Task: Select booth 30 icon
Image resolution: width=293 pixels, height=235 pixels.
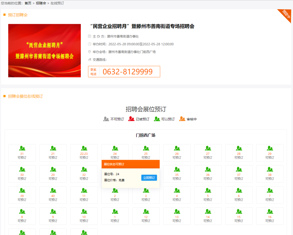Action: (22, 169)
